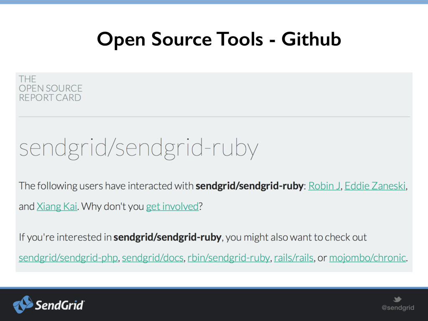The image size is (428, 321).
Task: Click the SendGrid wordmark text in the footer
Action: coord(60,305)
